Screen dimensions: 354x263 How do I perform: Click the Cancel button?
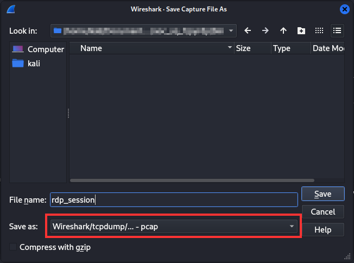(323, 212)
